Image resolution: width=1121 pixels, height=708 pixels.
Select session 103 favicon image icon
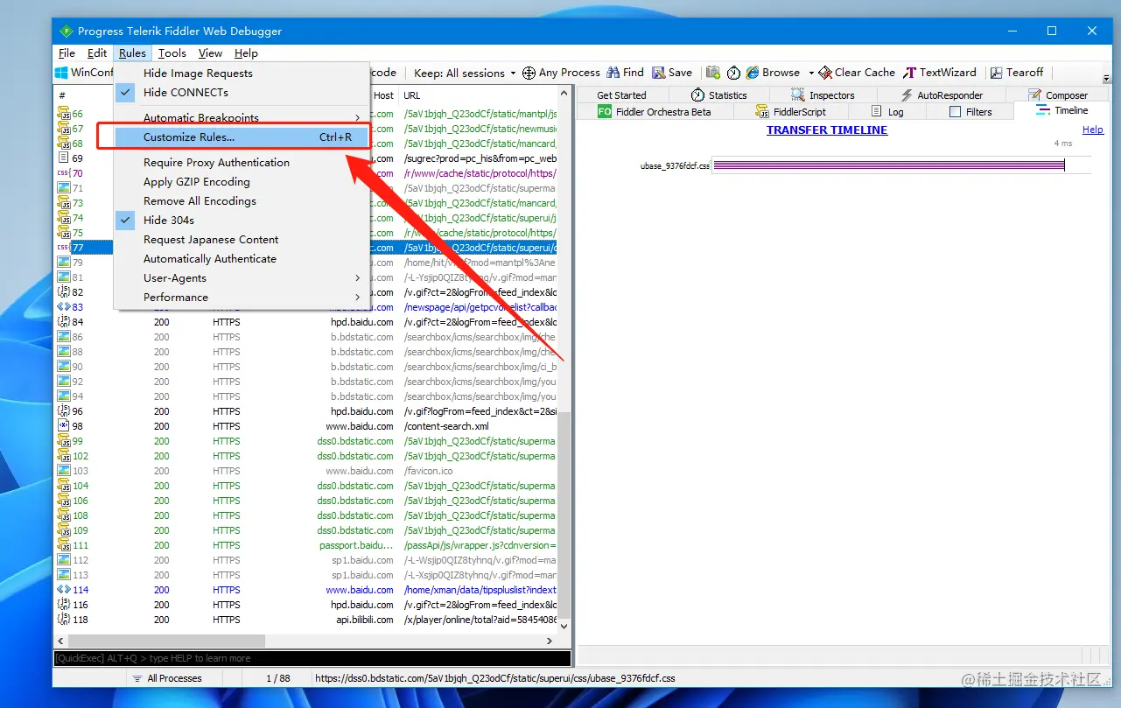click(x=63, y=471)
